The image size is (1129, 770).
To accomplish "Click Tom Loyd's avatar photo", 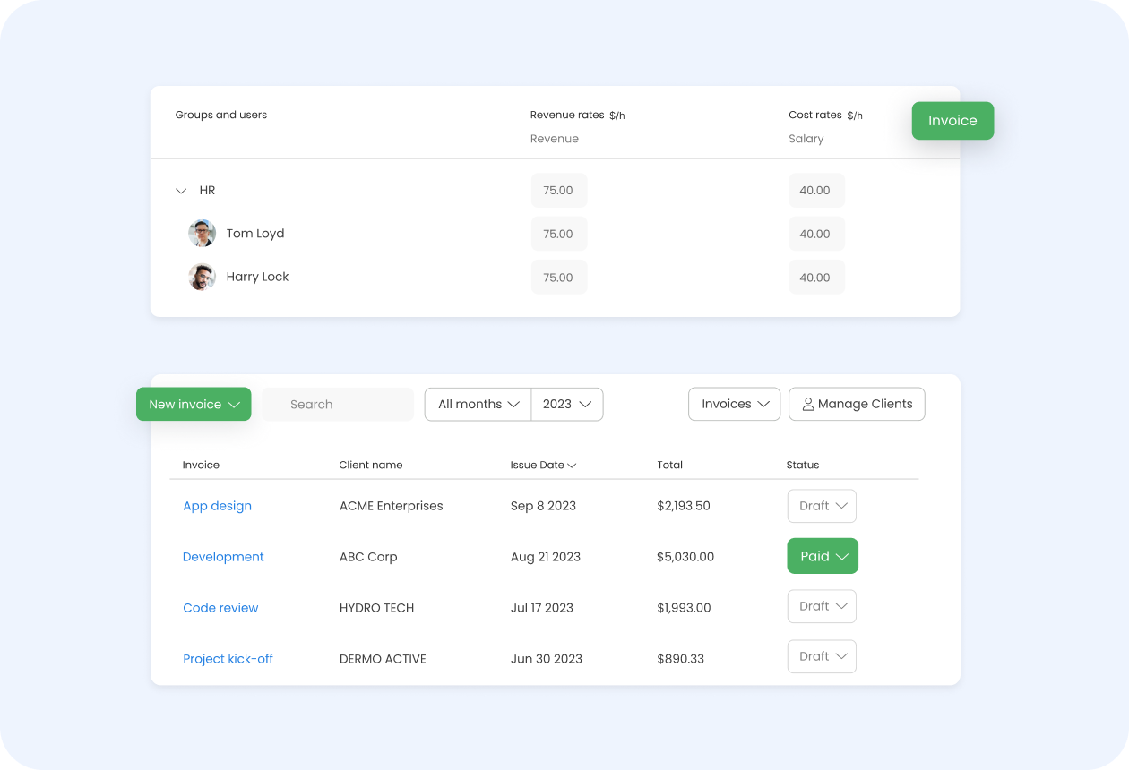I will [x=202, y=234].
